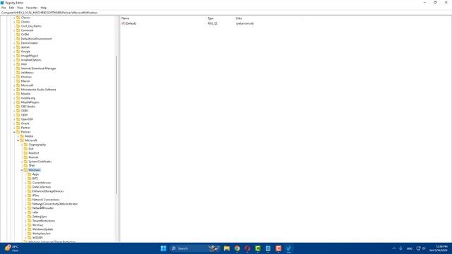Click the registry path address bar
452x254 pixels.
point(226,13)
